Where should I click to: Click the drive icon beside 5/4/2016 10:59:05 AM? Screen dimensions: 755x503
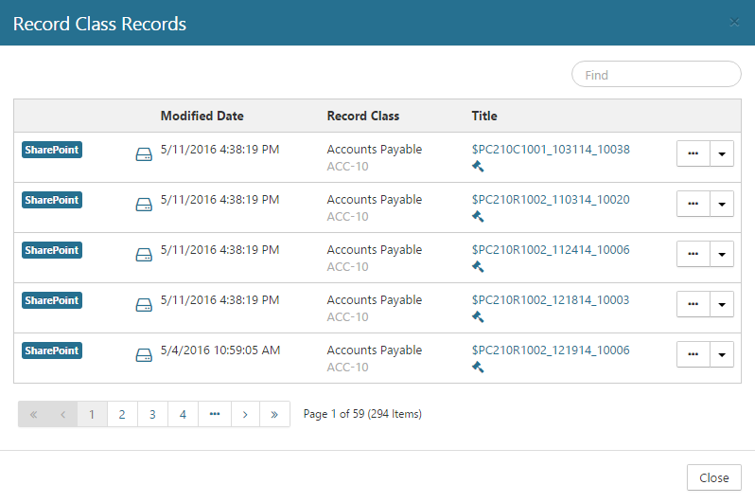click(144, 355)
